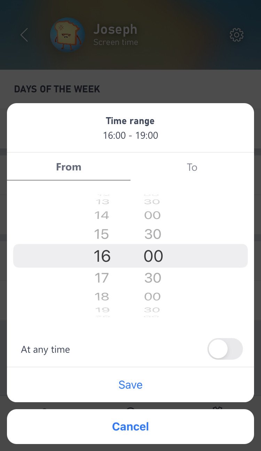This screenshot has width=261, height=451.
Task: Pick hour 14 in the picker
Action: coord(102,215)
